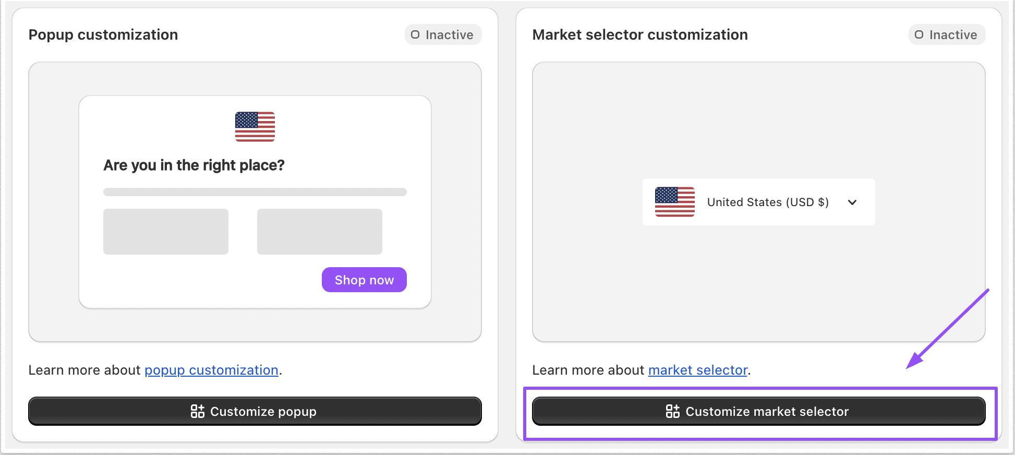Image resolution: width=1015 pixels, height=455 pixels.
Task: Select the left gray placeholder box in popup
Action: (166, 232)
